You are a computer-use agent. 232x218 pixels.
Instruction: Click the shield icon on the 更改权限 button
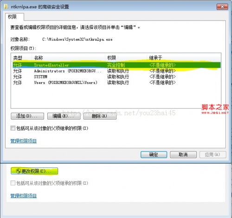18,171
